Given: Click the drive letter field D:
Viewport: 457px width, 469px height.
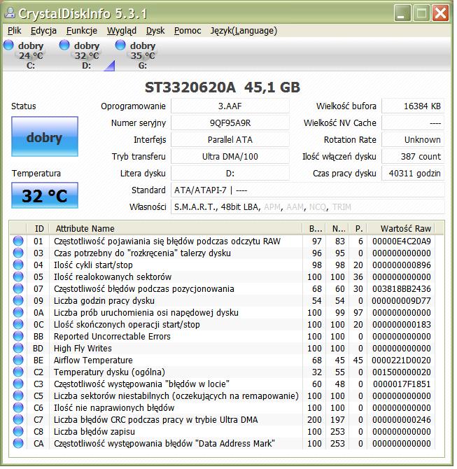Looking at the screenshot, I should pos(230,174).
